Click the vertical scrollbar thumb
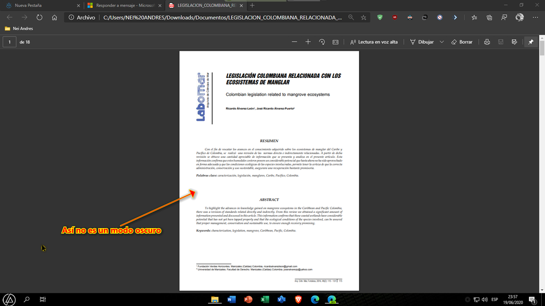 (x=542, y=47)
